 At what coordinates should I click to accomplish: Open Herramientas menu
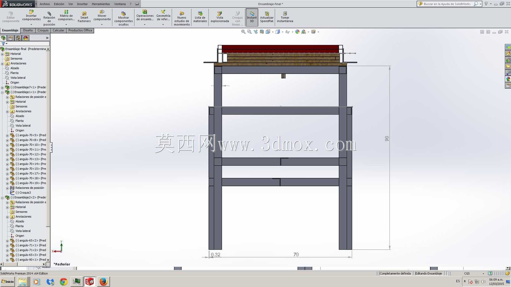click(x=101, y=4)
